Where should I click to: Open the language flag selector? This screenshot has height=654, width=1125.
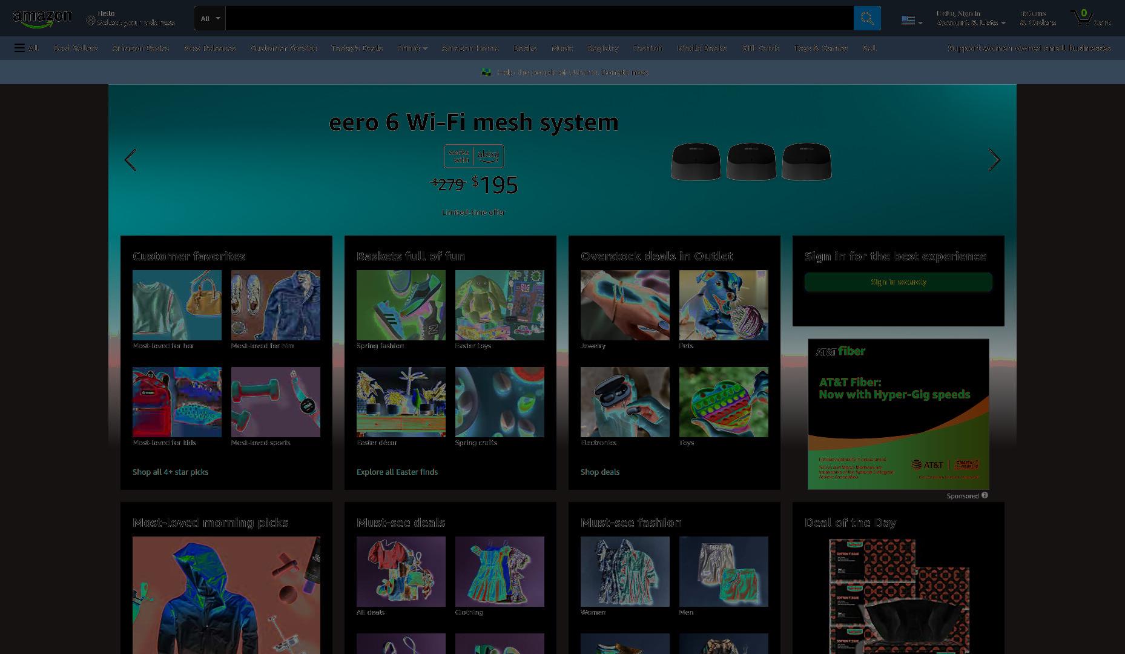click(912, 21)
